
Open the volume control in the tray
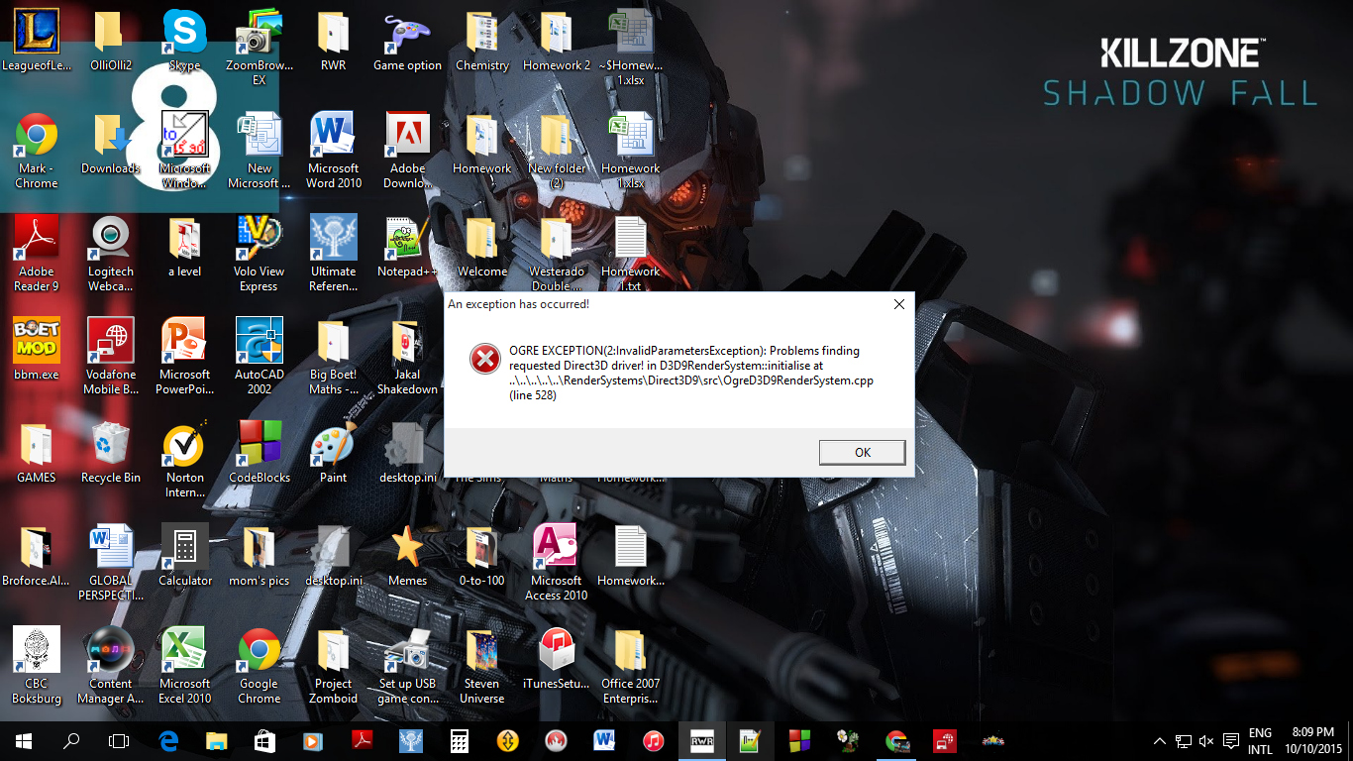[x=1206, y=740]
